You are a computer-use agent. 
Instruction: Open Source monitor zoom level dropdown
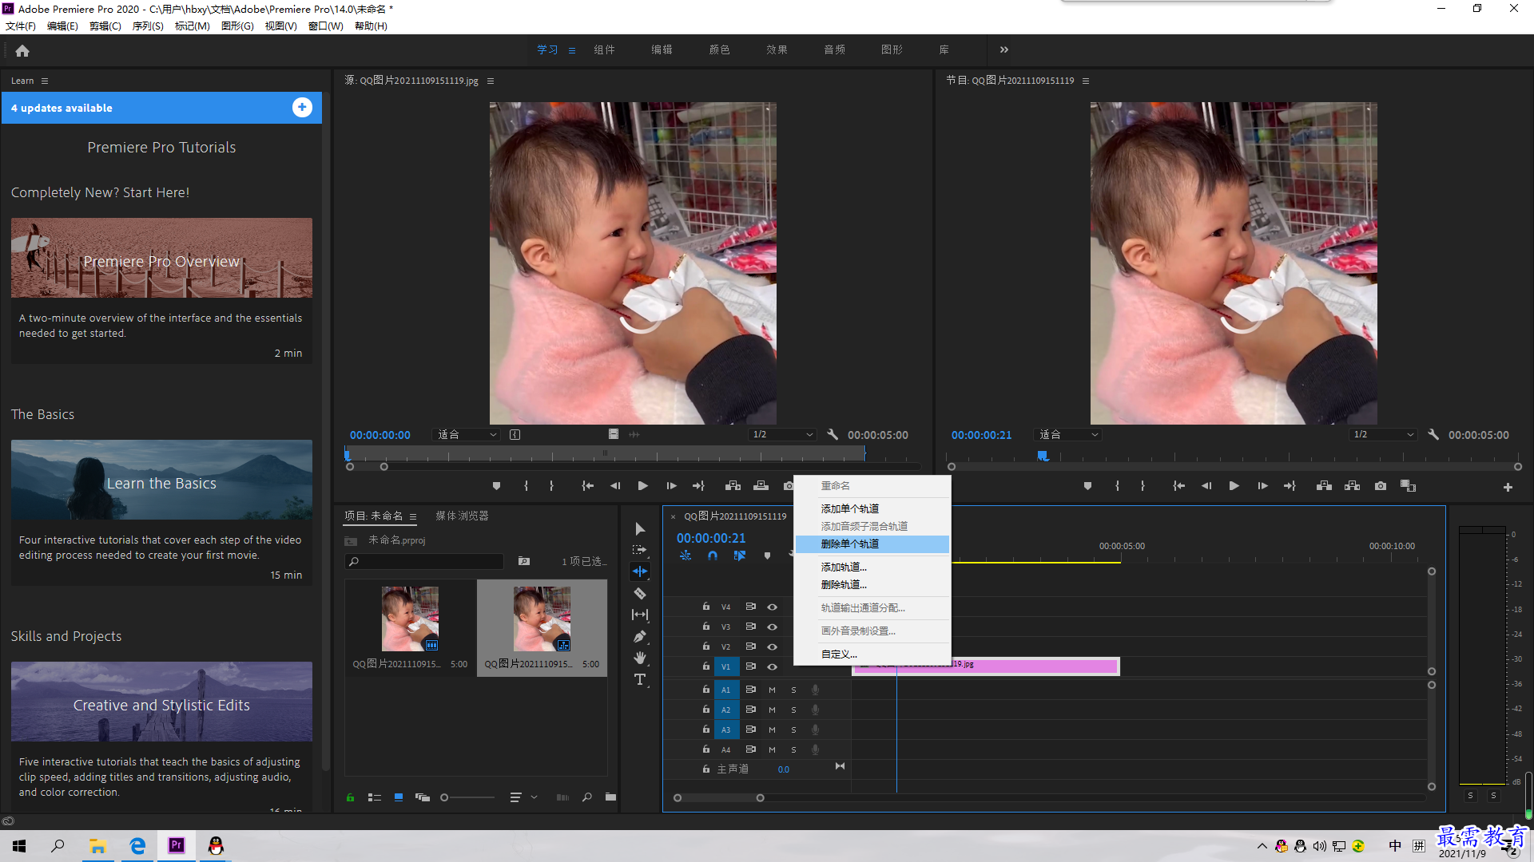coord(467,434)
